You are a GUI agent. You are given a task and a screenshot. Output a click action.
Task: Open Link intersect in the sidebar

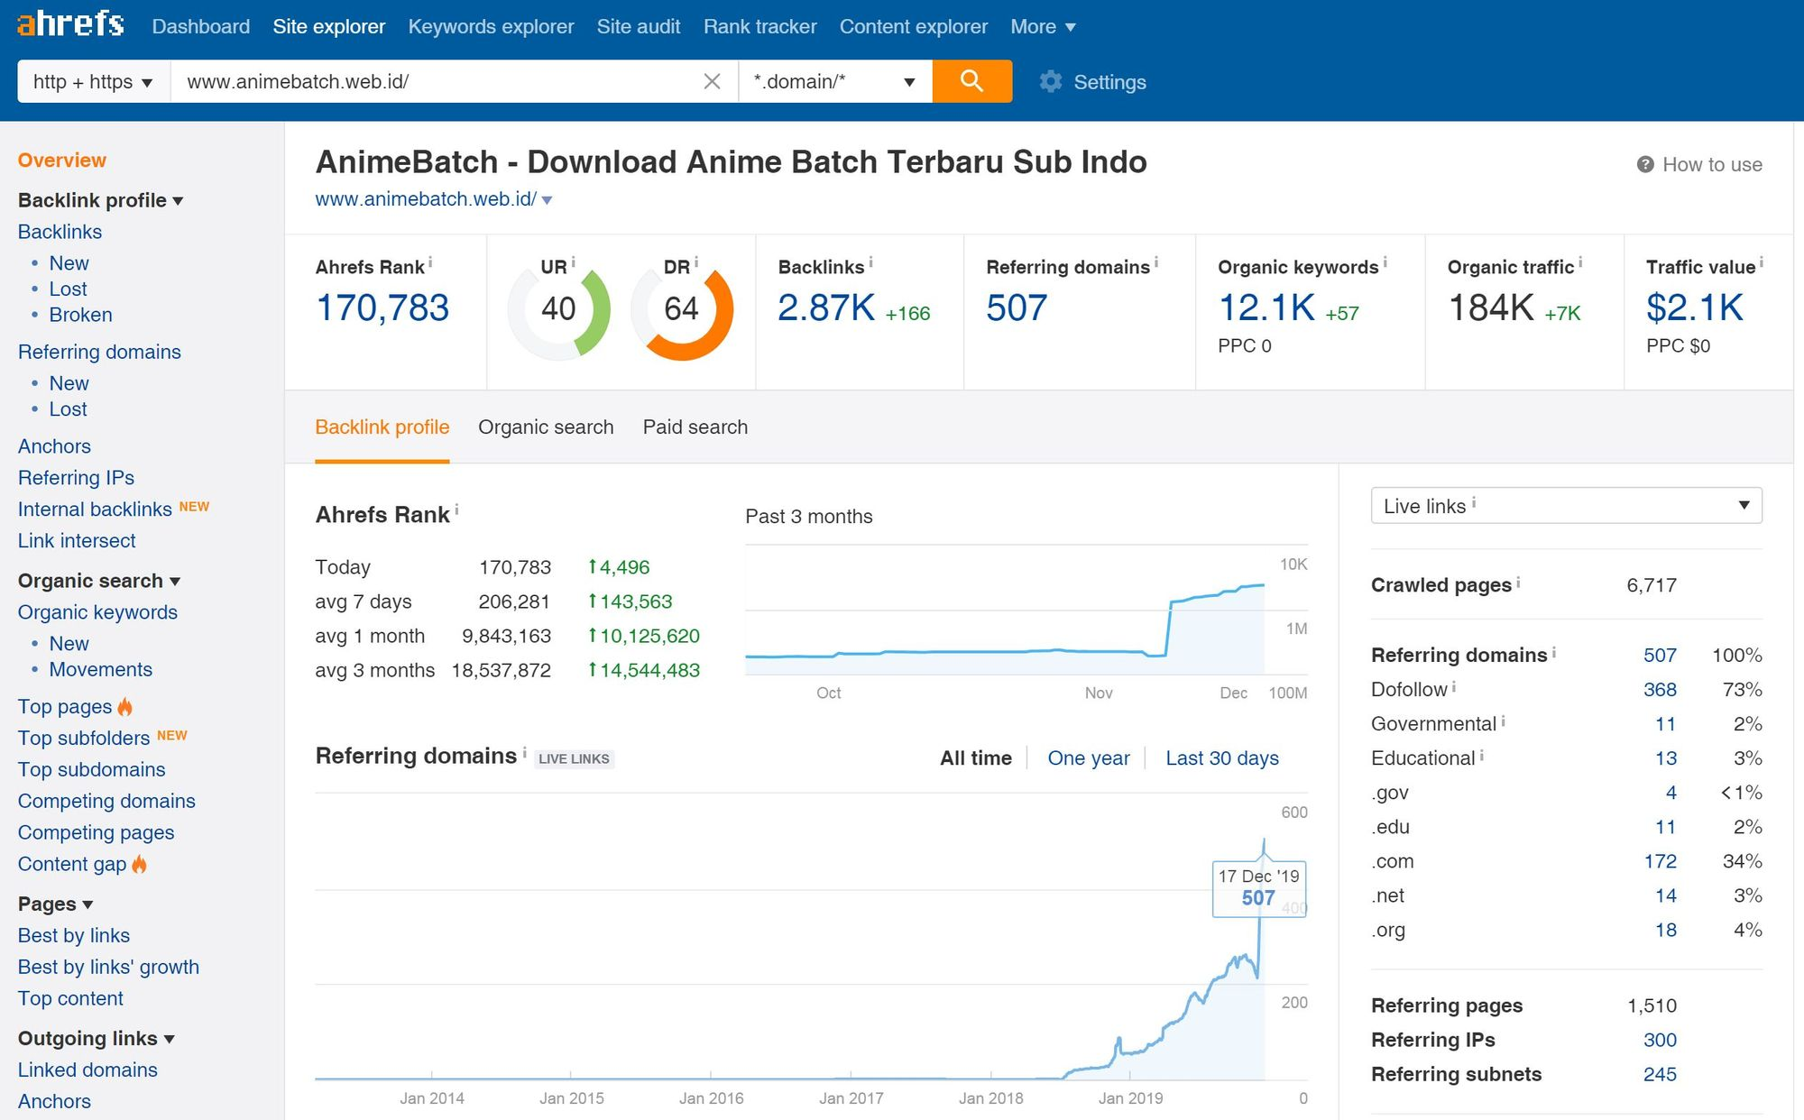tap(77, 541)
